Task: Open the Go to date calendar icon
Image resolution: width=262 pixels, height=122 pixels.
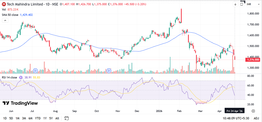Action: coord(66,118)
